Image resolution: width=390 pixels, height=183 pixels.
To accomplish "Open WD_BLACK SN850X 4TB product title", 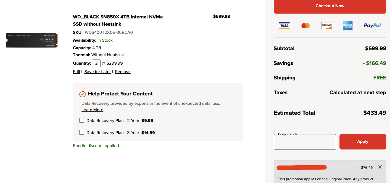I will pyautogui.click(x=118, y=20).
